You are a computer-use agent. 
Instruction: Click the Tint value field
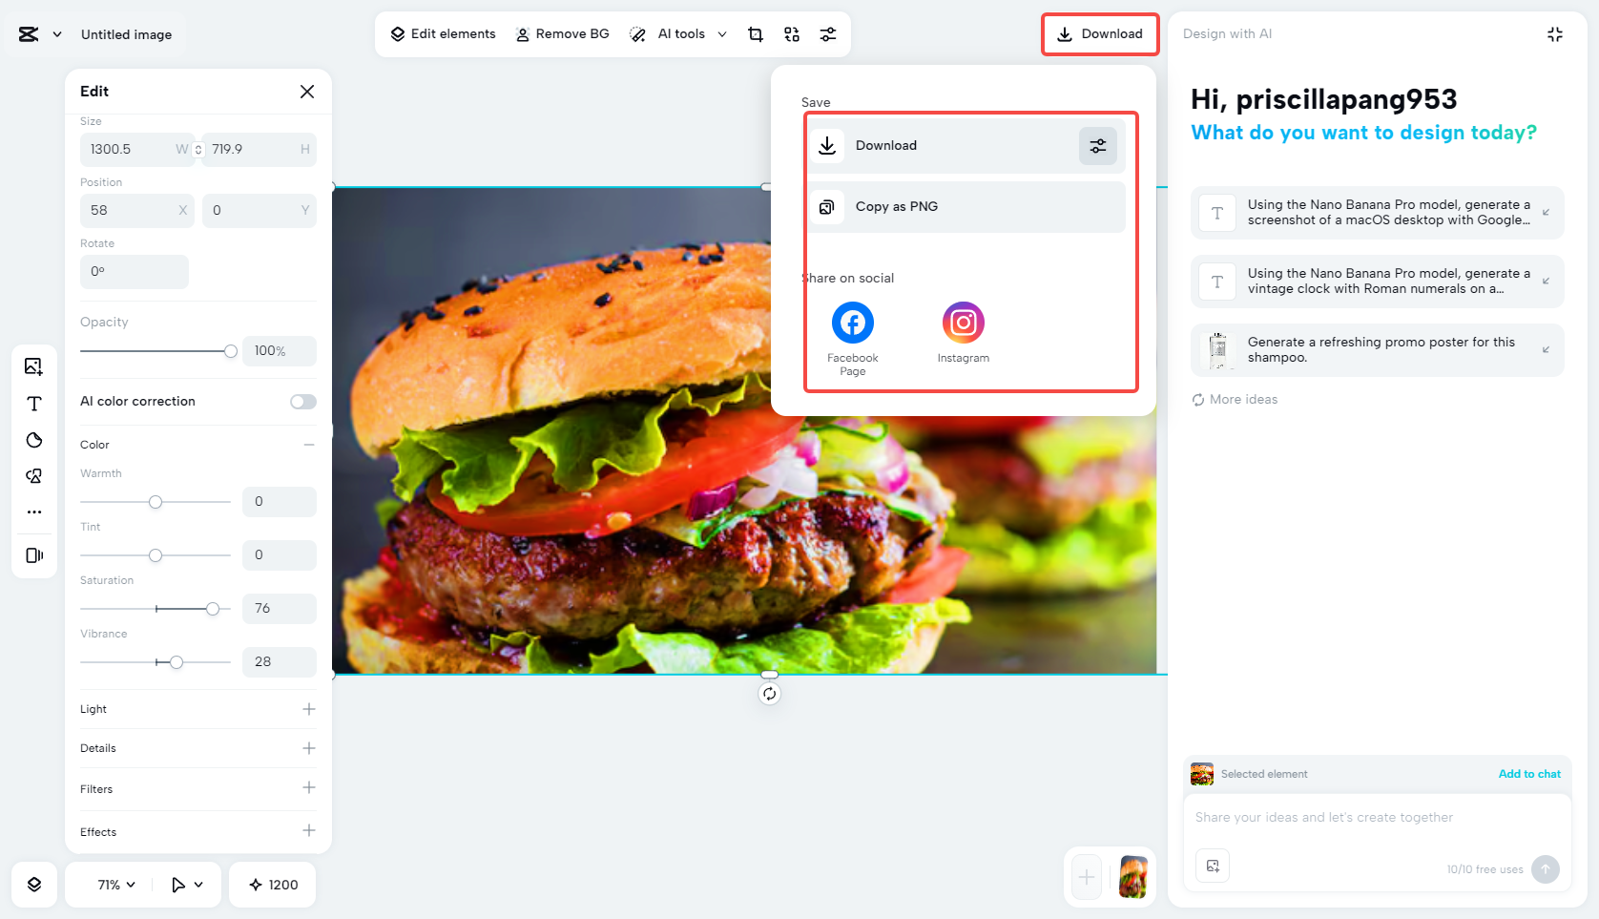coord(280,555)
